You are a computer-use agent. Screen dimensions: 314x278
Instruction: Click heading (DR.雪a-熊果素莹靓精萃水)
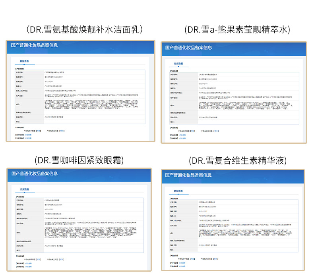(x=237, y=30)
